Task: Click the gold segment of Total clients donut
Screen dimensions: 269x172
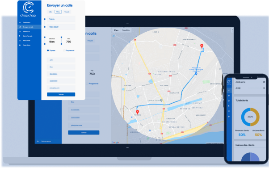Action: [x=257, y=117]
